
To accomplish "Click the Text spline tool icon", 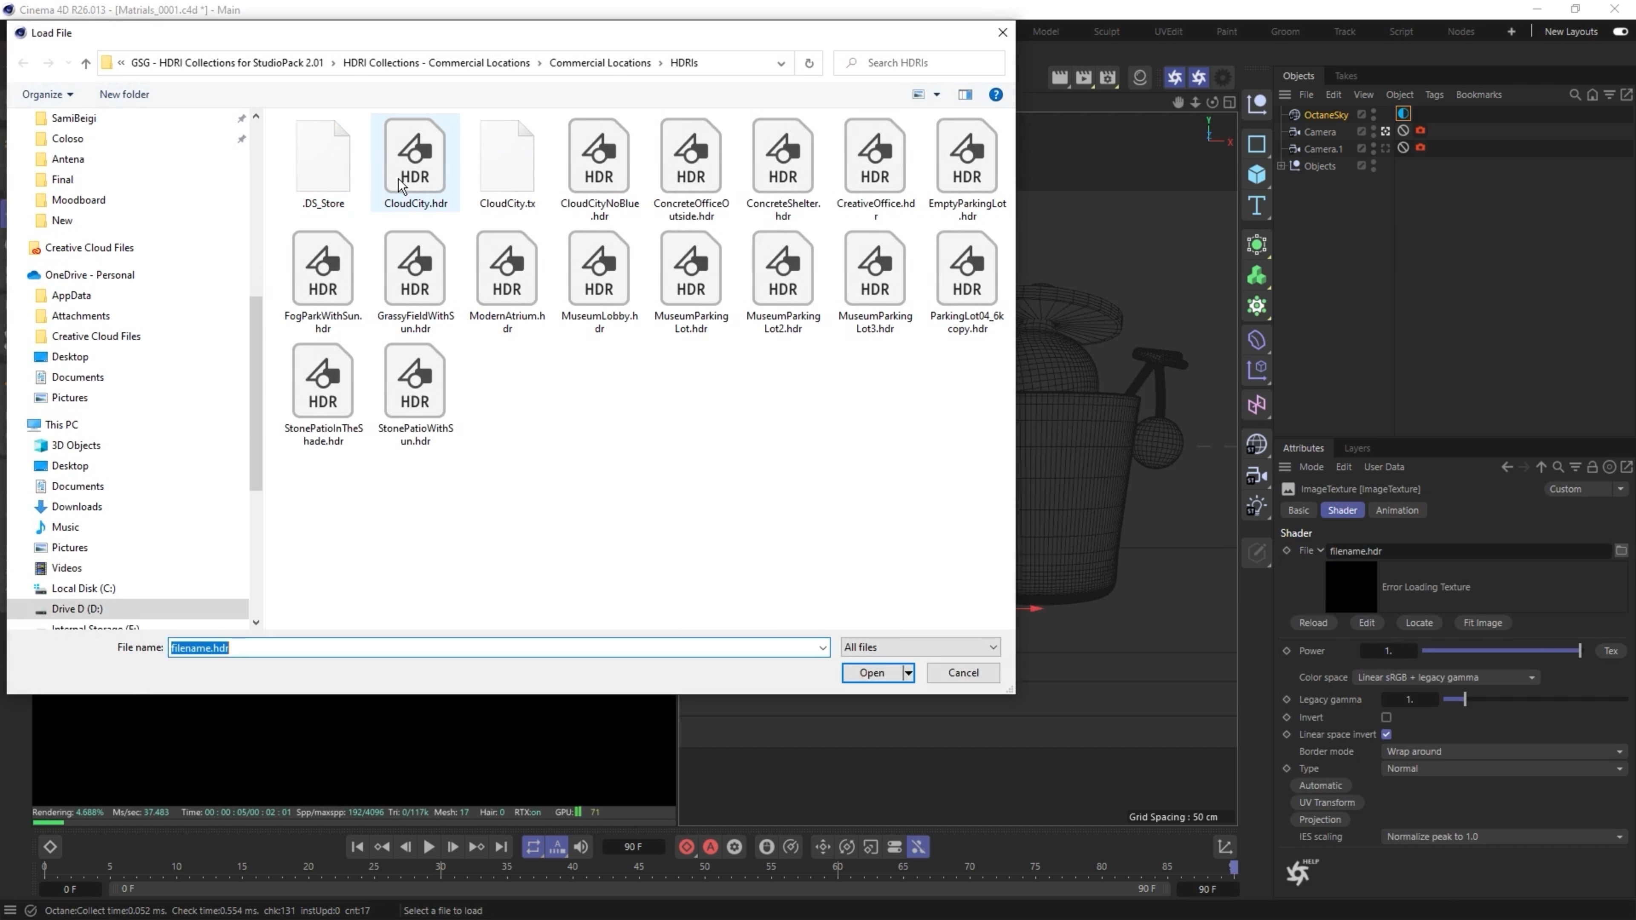I will tap(1256, 206).
